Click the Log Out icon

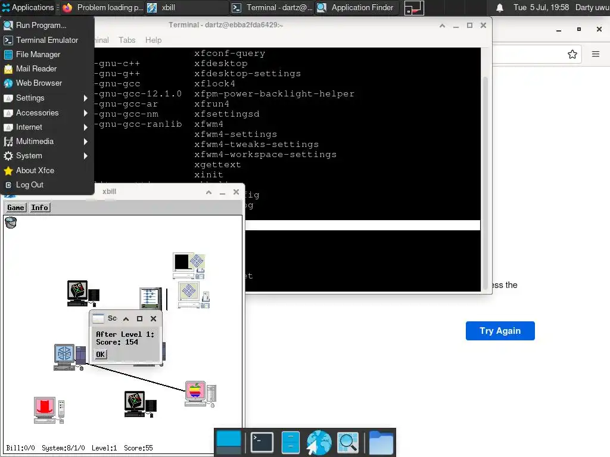(x=8, y=185)
